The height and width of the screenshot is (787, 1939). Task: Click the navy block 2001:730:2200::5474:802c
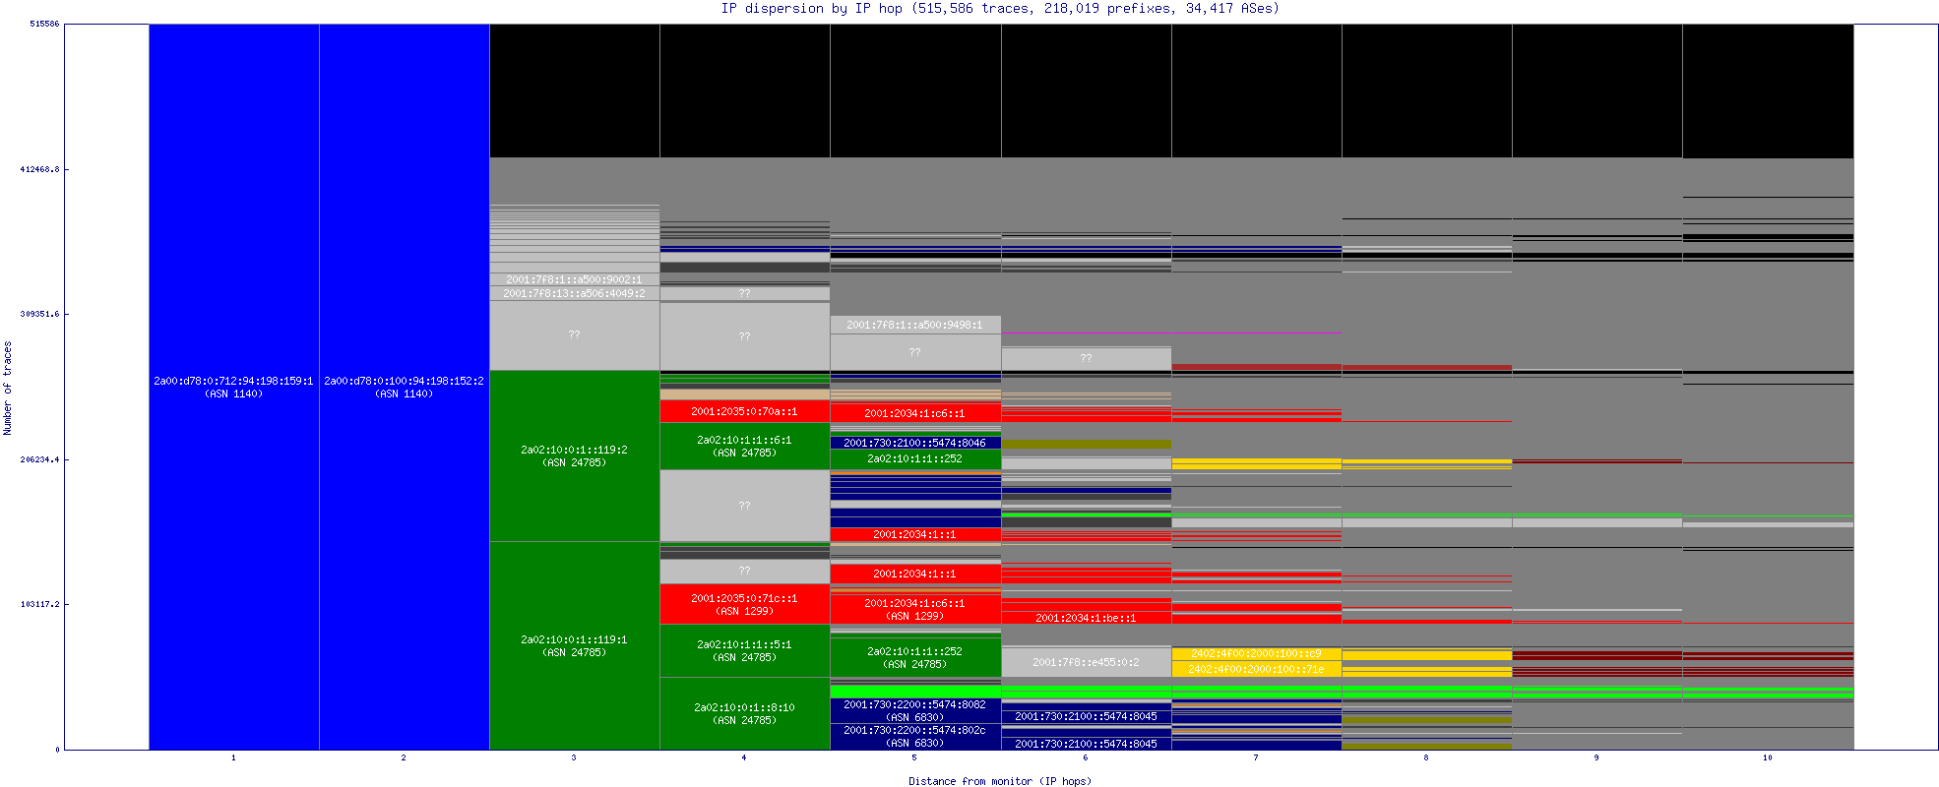coord(915,737)
